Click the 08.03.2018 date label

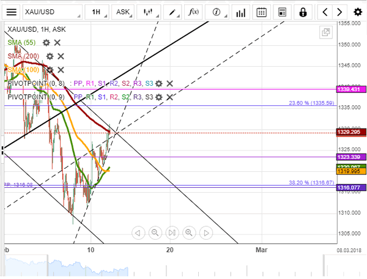pos(349,250)
